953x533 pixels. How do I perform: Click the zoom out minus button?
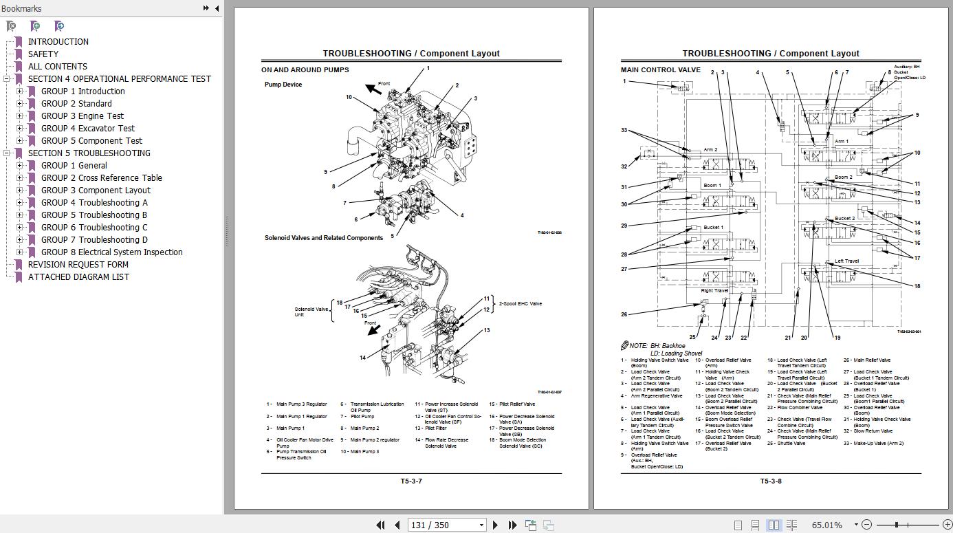[x=866, y=525]
